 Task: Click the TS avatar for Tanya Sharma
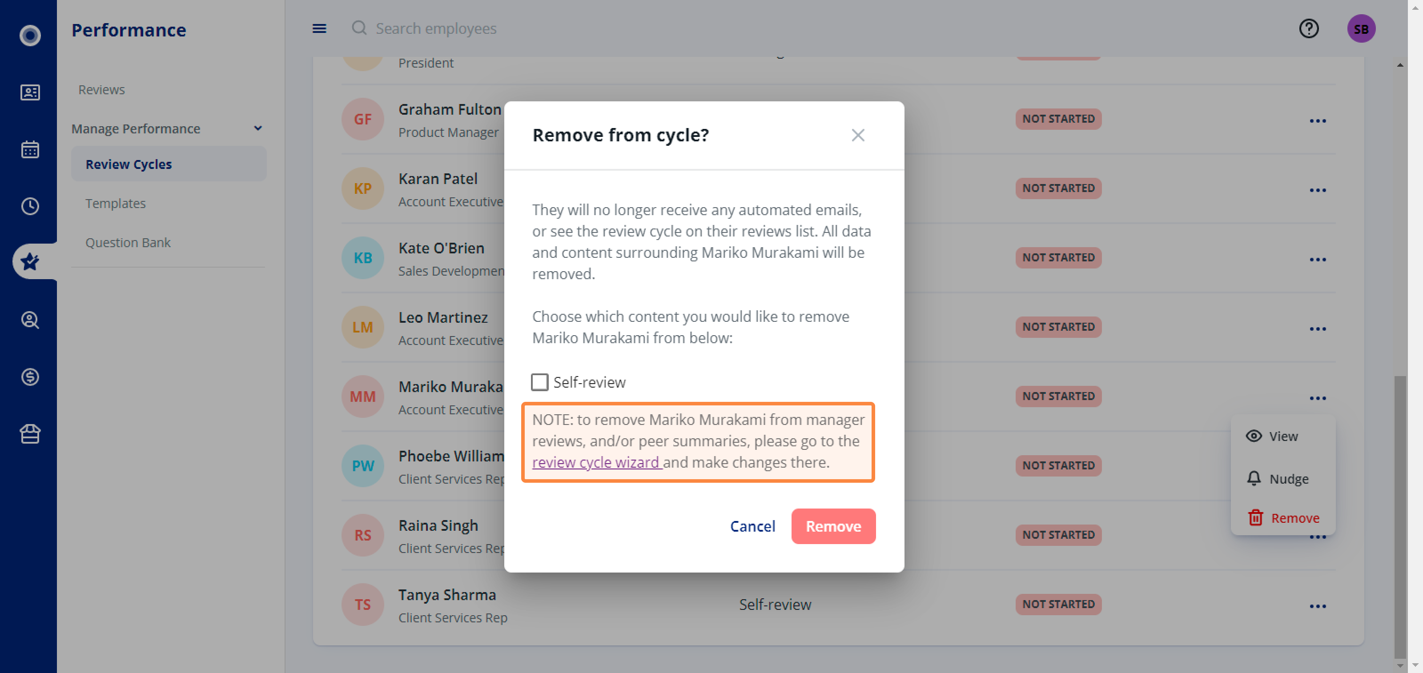(x=362, y=605)
